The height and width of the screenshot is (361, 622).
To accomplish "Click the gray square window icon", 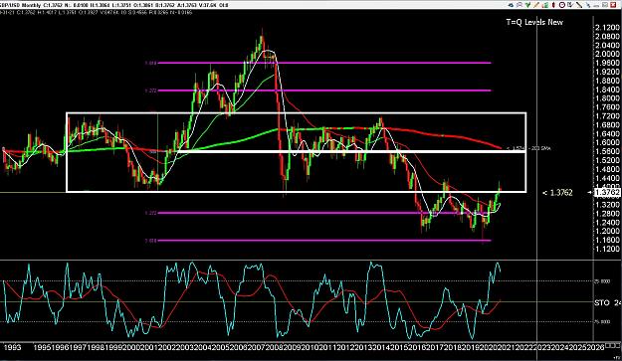I will [605, 5].
